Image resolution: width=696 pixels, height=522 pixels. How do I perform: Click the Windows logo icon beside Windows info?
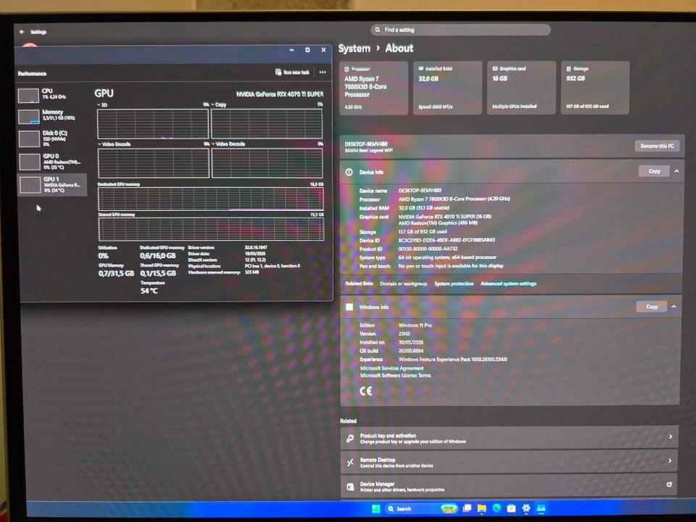coord(349,307)
